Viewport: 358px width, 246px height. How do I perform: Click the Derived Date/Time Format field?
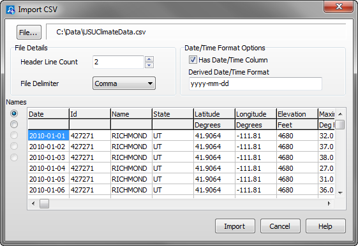(x=255, y=83)
